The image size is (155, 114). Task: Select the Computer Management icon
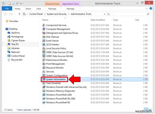(x=44, y=29)
